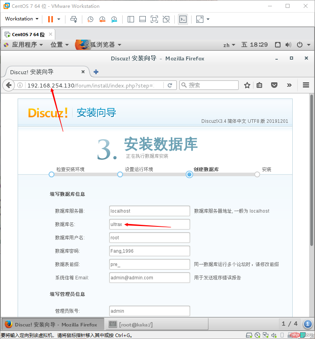Click the Firefox back navigation button

(x=9, y=85)
